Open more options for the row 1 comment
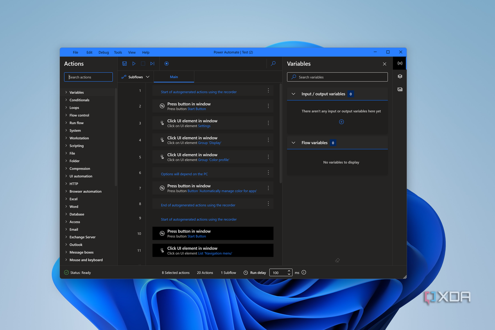This screenshot has width=495, height=330. point(268,90)
